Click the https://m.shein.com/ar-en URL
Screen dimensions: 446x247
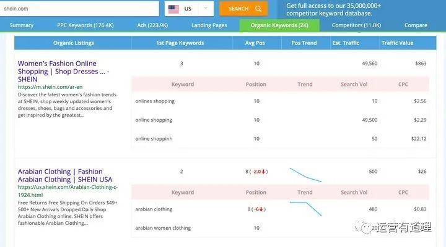pyautogui.click(x=50, y=87)
